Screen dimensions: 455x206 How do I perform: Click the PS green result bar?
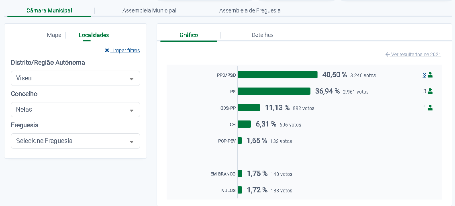pos(274,91)
